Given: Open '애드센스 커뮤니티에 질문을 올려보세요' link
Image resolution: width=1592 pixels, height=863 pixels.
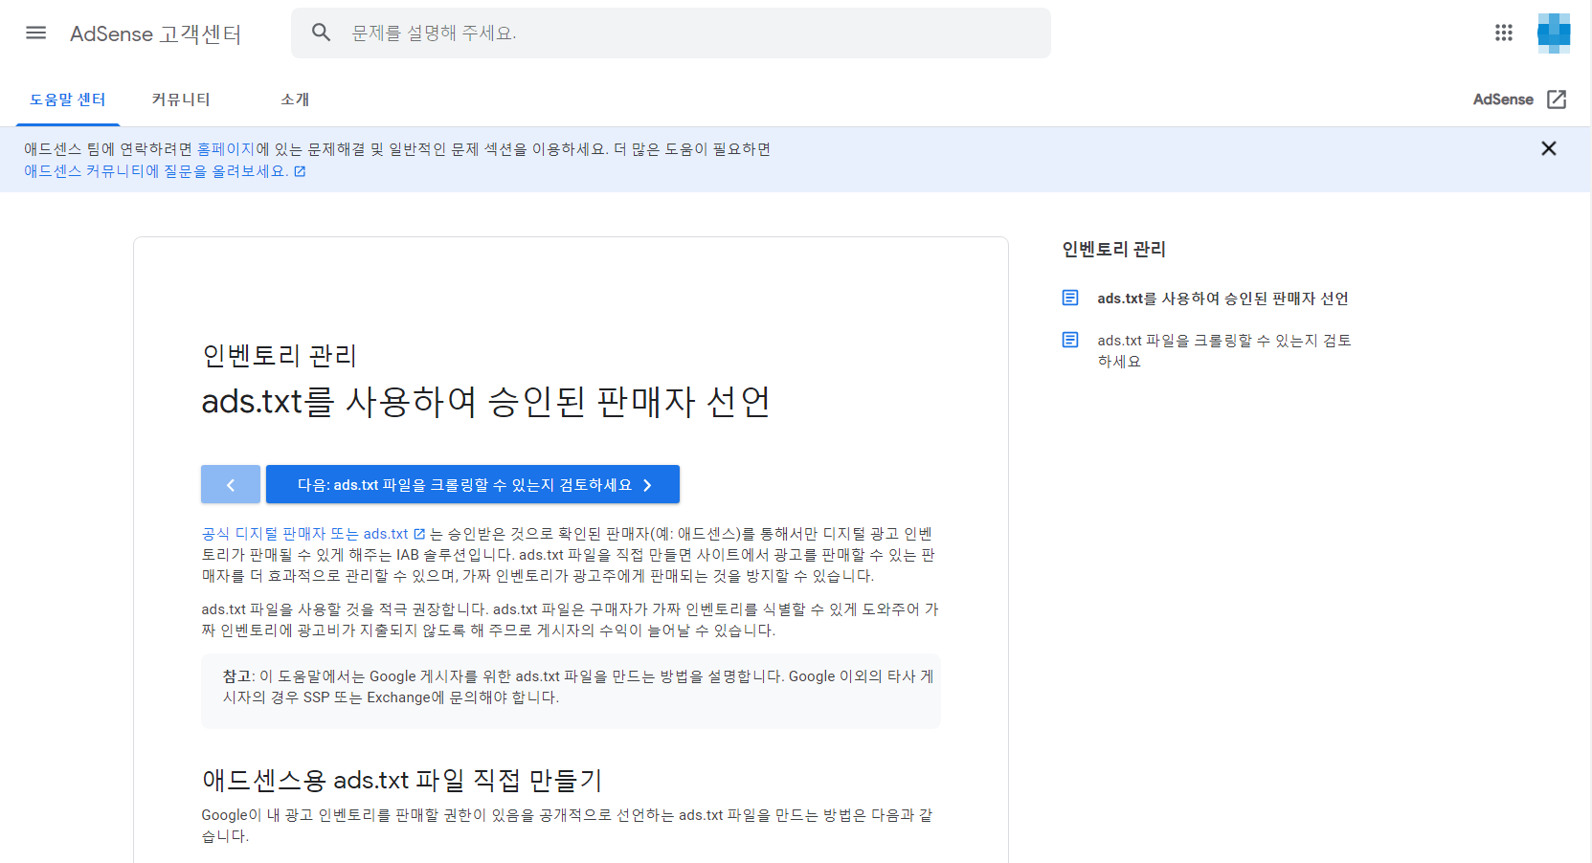Looking at the screenshot, I should 156,171.
